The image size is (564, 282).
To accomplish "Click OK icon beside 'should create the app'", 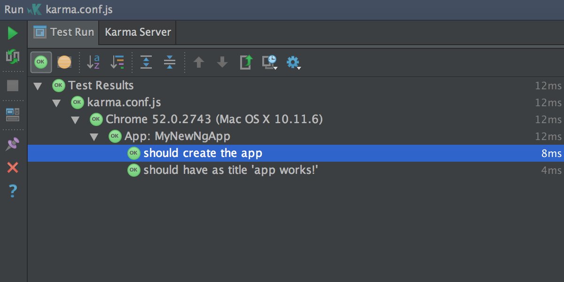I will [x=134, y=153].
